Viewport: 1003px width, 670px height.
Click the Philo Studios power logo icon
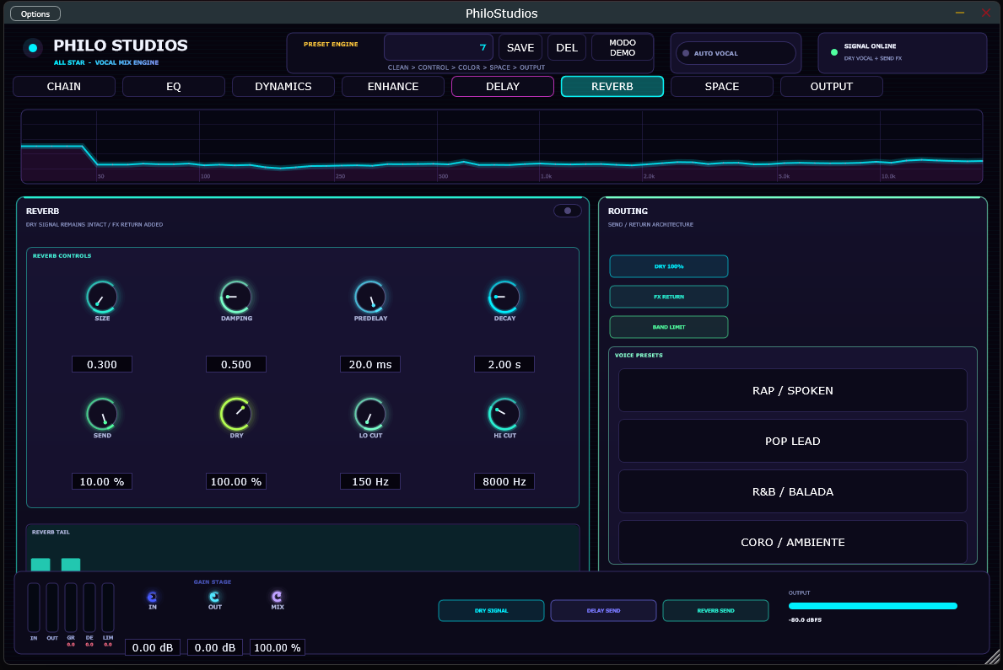(x=33, y=48)
